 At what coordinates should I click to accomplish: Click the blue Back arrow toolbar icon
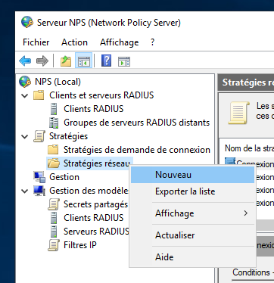(25, 61)
